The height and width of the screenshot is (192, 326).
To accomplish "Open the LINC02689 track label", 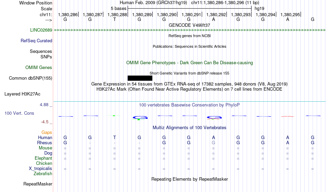I will pyautogui.click(x=41, y=30).
